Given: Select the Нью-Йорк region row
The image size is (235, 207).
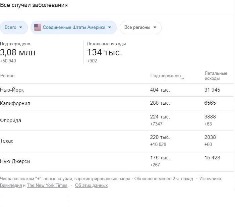Looking at the screenshot, I should coord(12,90).
